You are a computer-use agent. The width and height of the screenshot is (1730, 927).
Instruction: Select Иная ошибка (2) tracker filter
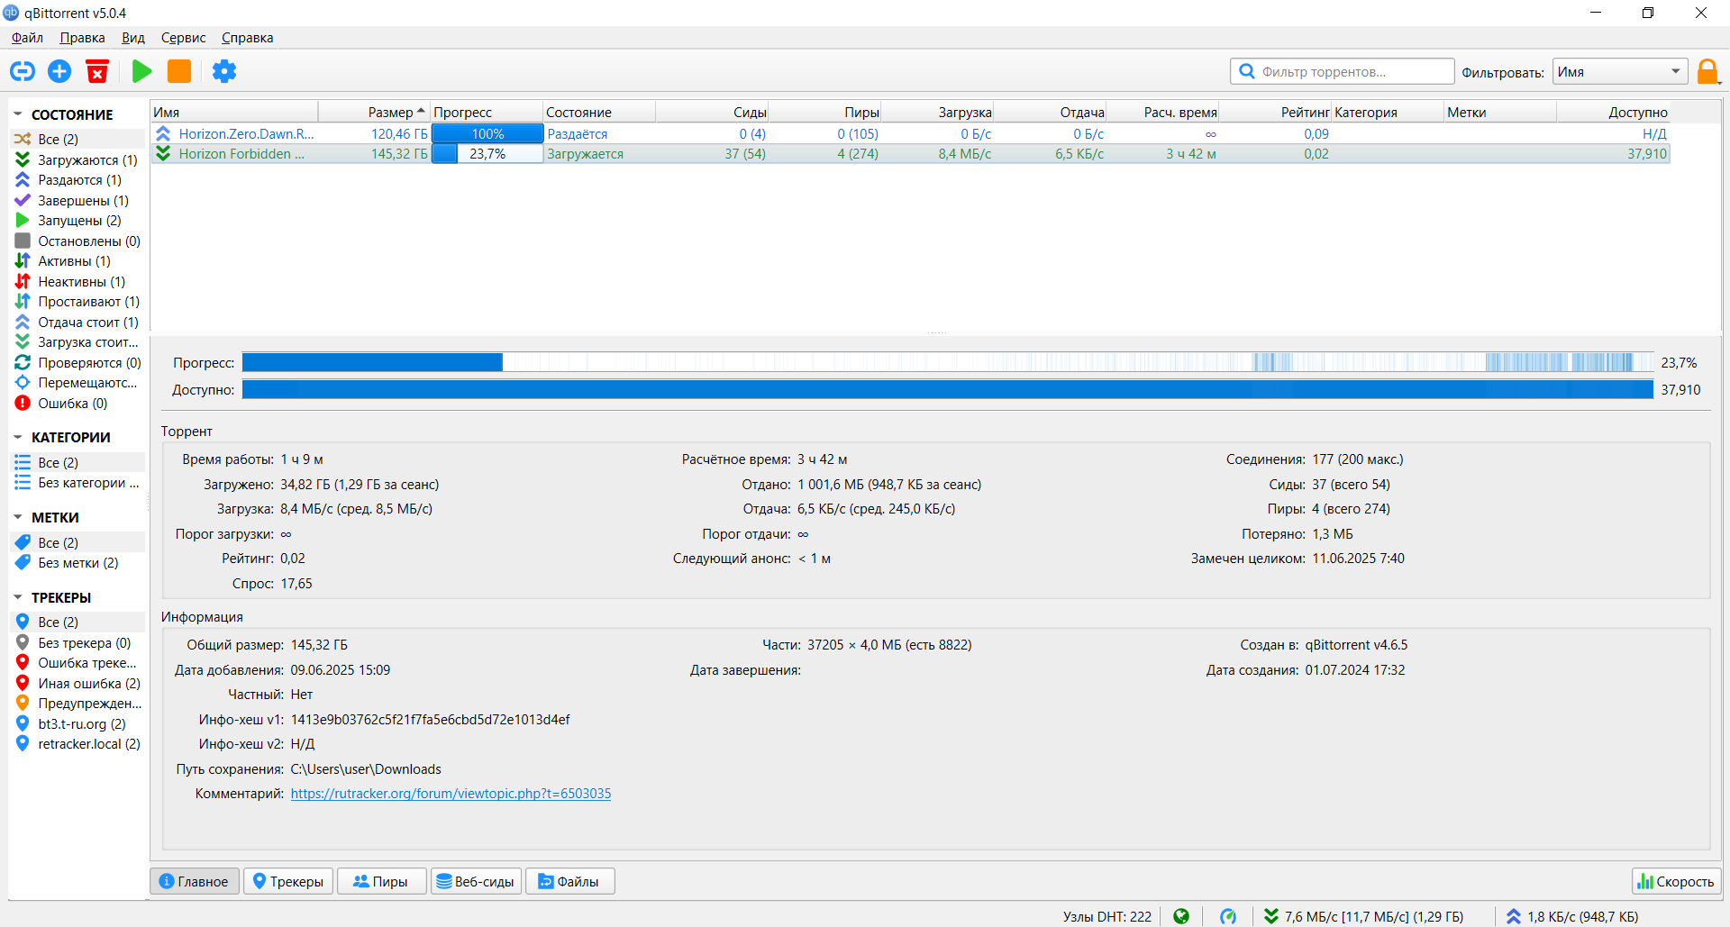pos(77,683)
